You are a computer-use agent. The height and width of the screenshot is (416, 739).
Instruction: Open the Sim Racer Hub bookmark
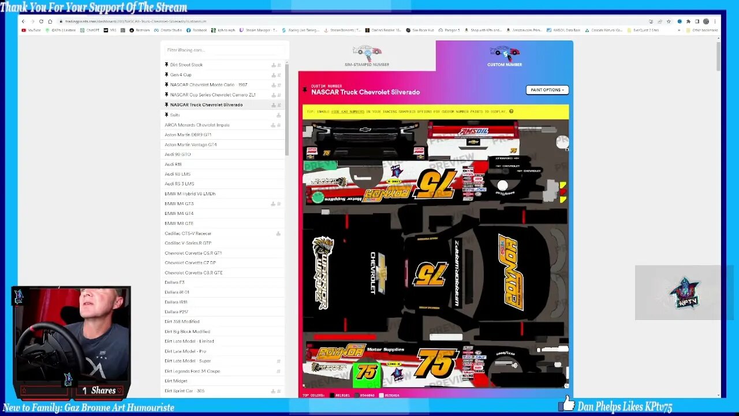pyautogui.click(x=420, y=30)
